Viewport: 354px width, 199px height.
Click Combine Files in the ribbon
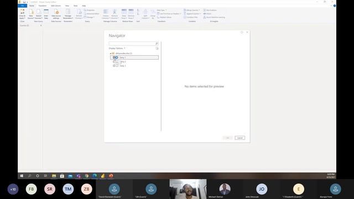(x=191, y=17)
